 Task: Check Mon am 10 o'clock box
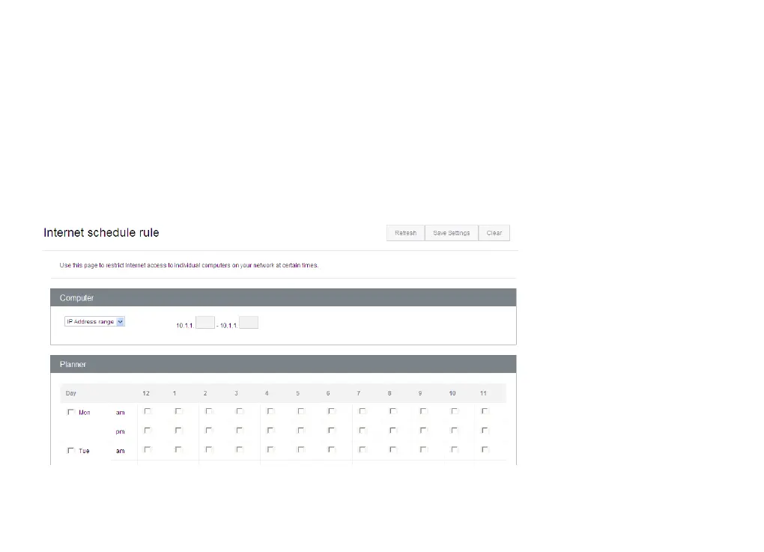(x=455, y=411)
